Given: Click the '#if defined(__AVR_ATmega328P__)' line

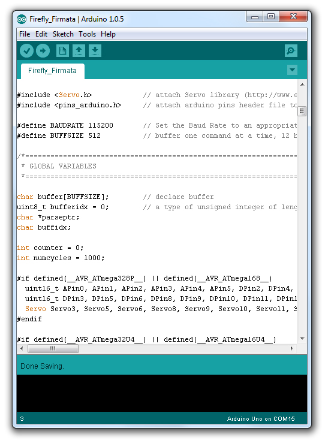Looking at the screenshot, I should 145,279.
